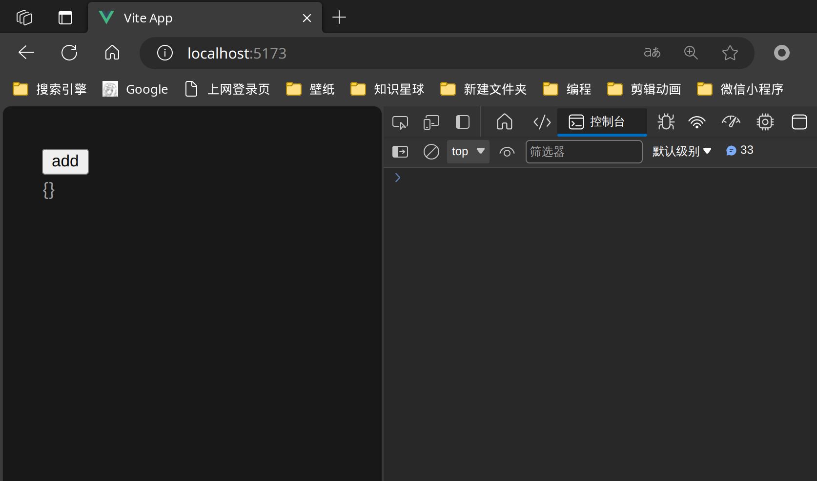Click the 33 issues counter
The width and height of the screenshot is (817, 481).
click(740, 150)
